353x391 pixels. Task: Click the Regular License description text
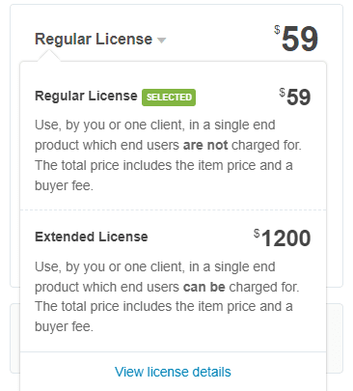168,155
